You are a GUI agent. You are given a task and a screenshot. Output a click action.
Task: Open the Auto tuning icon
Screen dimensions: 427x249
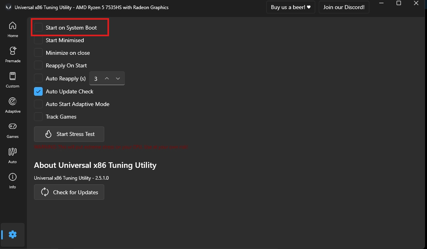[13, 152]
